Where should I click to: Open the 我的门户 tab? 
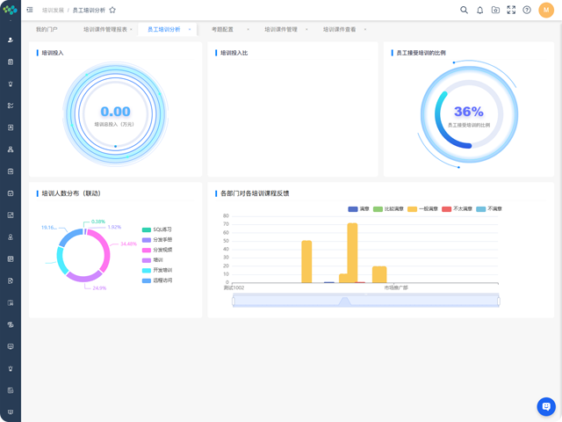click(x=47, y=29)
